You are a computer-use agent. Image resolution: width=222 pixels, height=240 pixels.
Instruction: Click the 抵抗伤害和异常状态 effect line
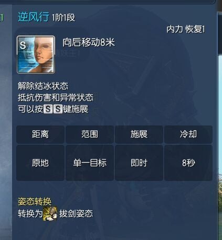tap(56, 97)
